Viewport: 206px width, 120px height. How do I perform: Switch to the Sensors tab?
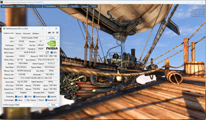18,33
